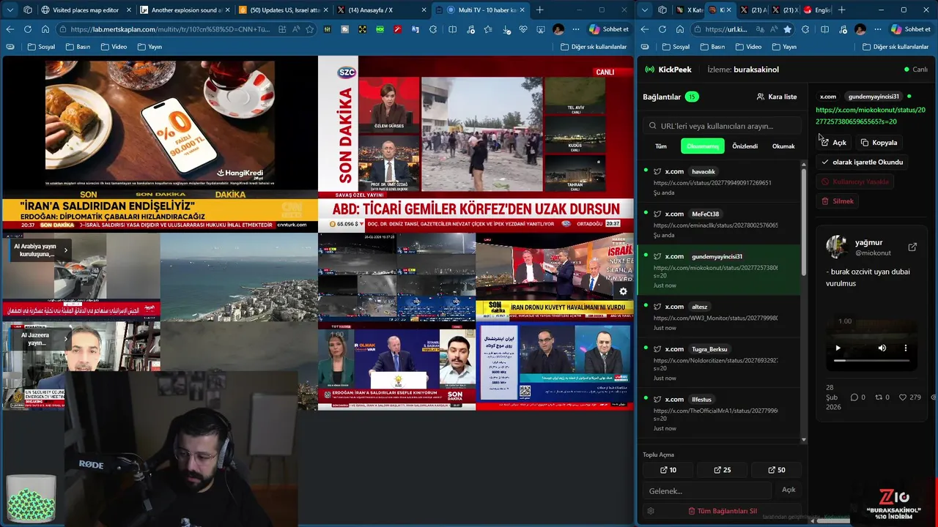Viewport: 938px width, 527px height.
Task: Click the Açık open-link button
Action: pos(834,143)
